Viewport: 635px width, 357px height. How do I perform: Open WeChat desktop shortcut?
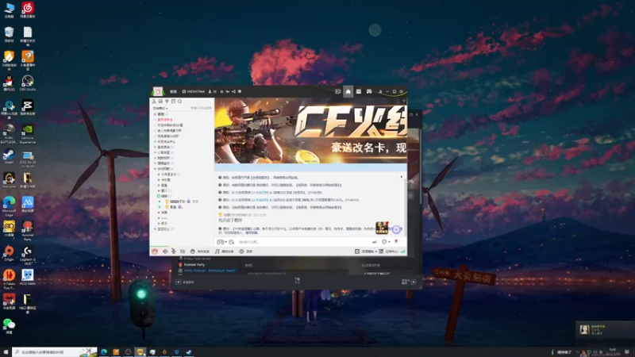tap(9, 326)
